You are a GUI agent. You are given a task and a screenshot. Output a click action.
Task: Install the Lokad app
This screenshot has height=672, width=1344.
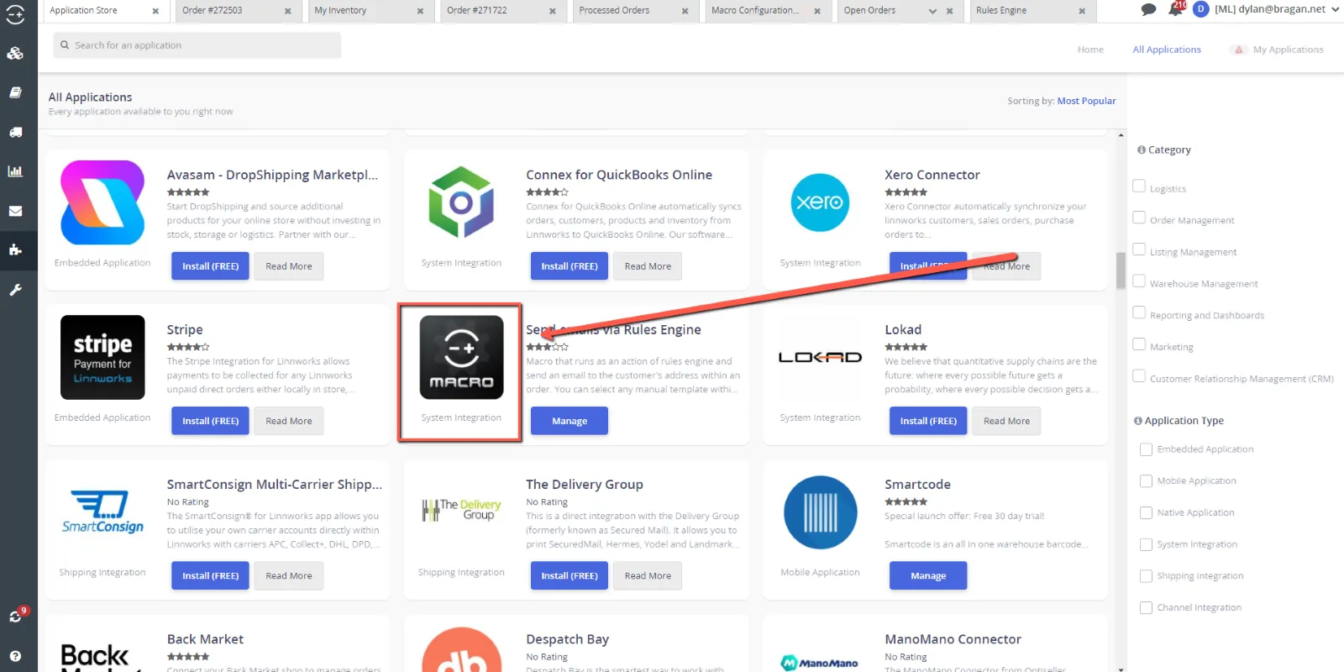tap(928, 421)
